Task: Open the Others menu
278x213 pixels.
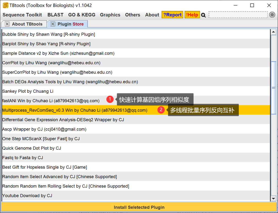Action: point(133,15)
